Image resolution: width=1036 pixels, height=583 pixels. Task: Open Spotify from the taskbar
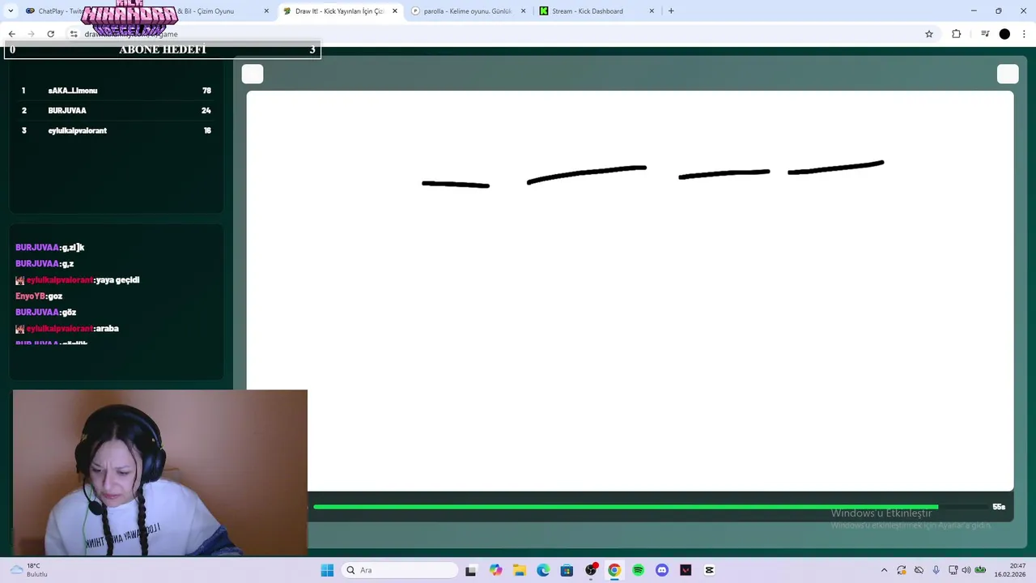pos(638,570)
